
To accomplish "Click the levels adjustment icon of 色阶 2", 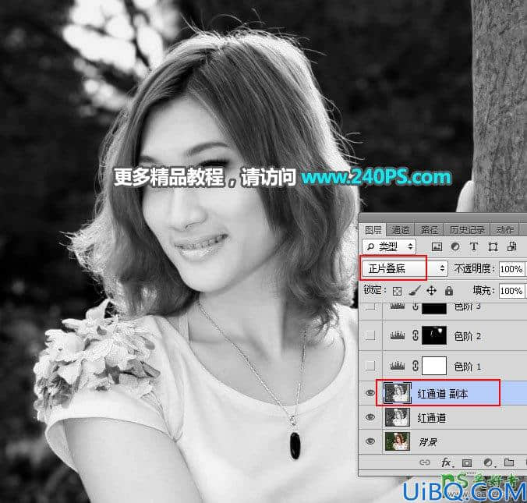I will (398, 335).
